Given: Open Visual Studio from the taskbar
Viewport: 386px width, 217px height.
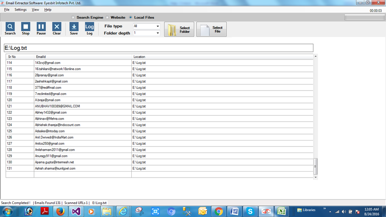Looking at the screenshot, I should click(76, 212).
